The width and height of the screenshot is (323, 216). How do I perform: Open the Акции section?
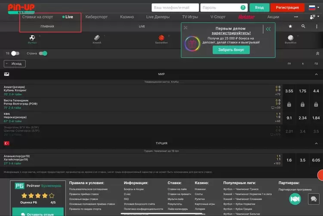273,17
